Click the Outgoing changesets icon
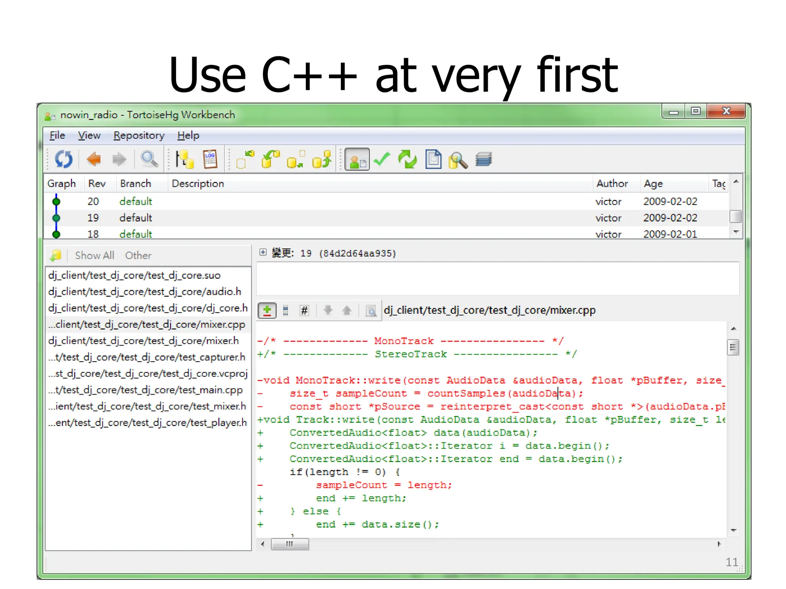Screen dimensions: 786x589 tap(296, 159)
